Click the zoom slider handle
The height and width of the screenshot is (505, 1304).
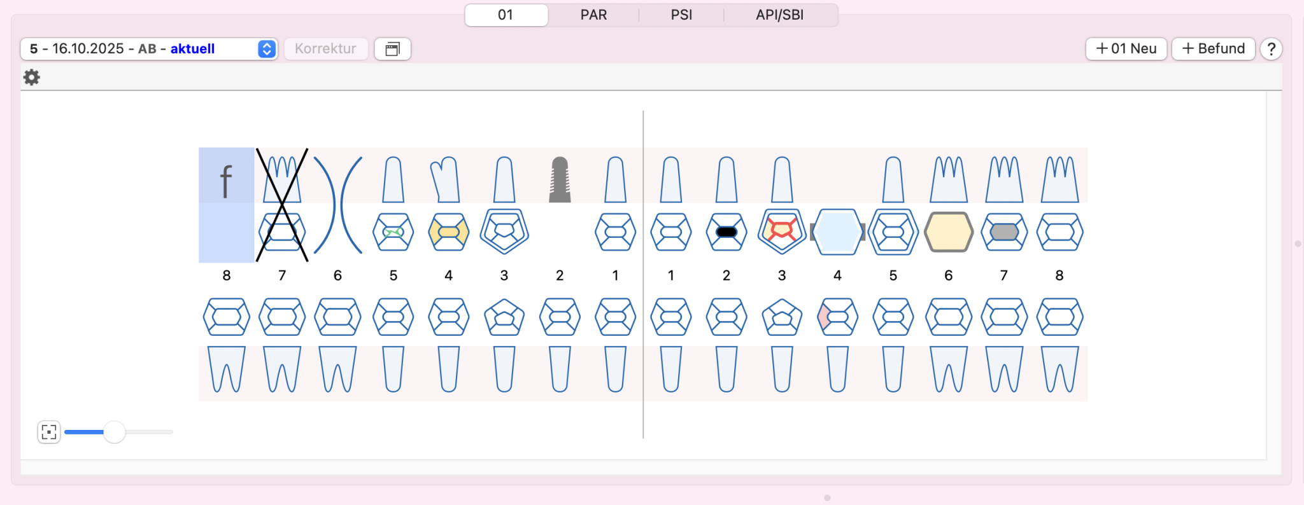pos(114,432)
